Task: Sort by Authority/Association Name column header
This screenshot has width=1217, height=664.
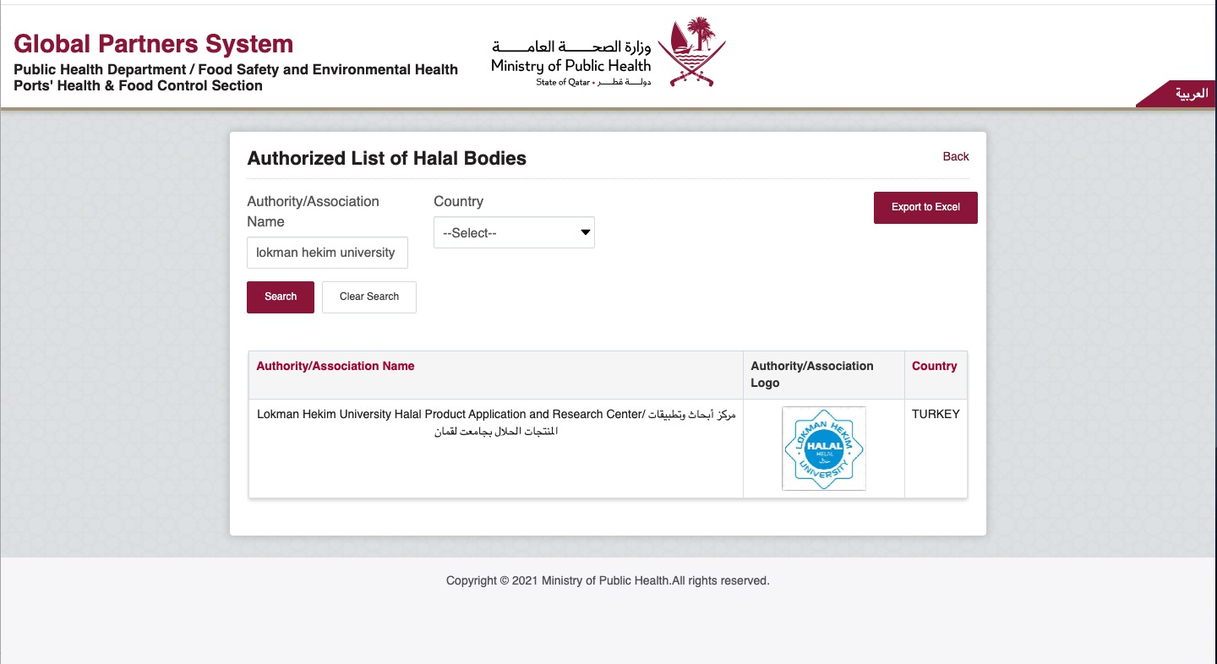Action: pos(336,366)
